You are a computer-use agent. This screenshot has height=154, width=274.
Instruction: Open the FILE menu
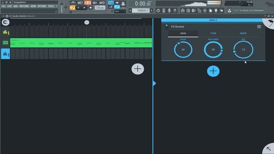[x=3, y=6]
